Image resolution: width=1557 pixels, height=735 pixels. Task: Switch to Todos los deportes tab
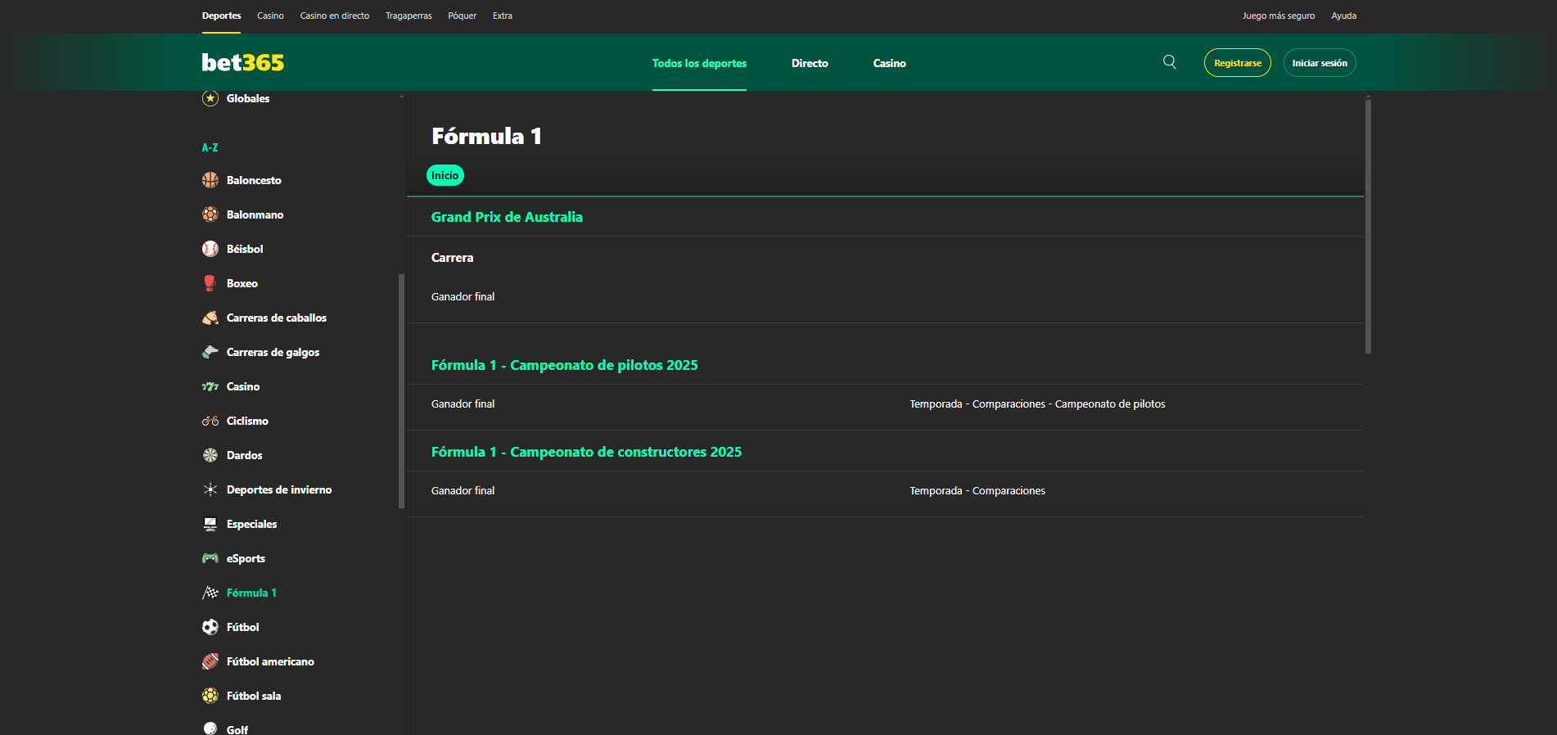click(699, 63)
